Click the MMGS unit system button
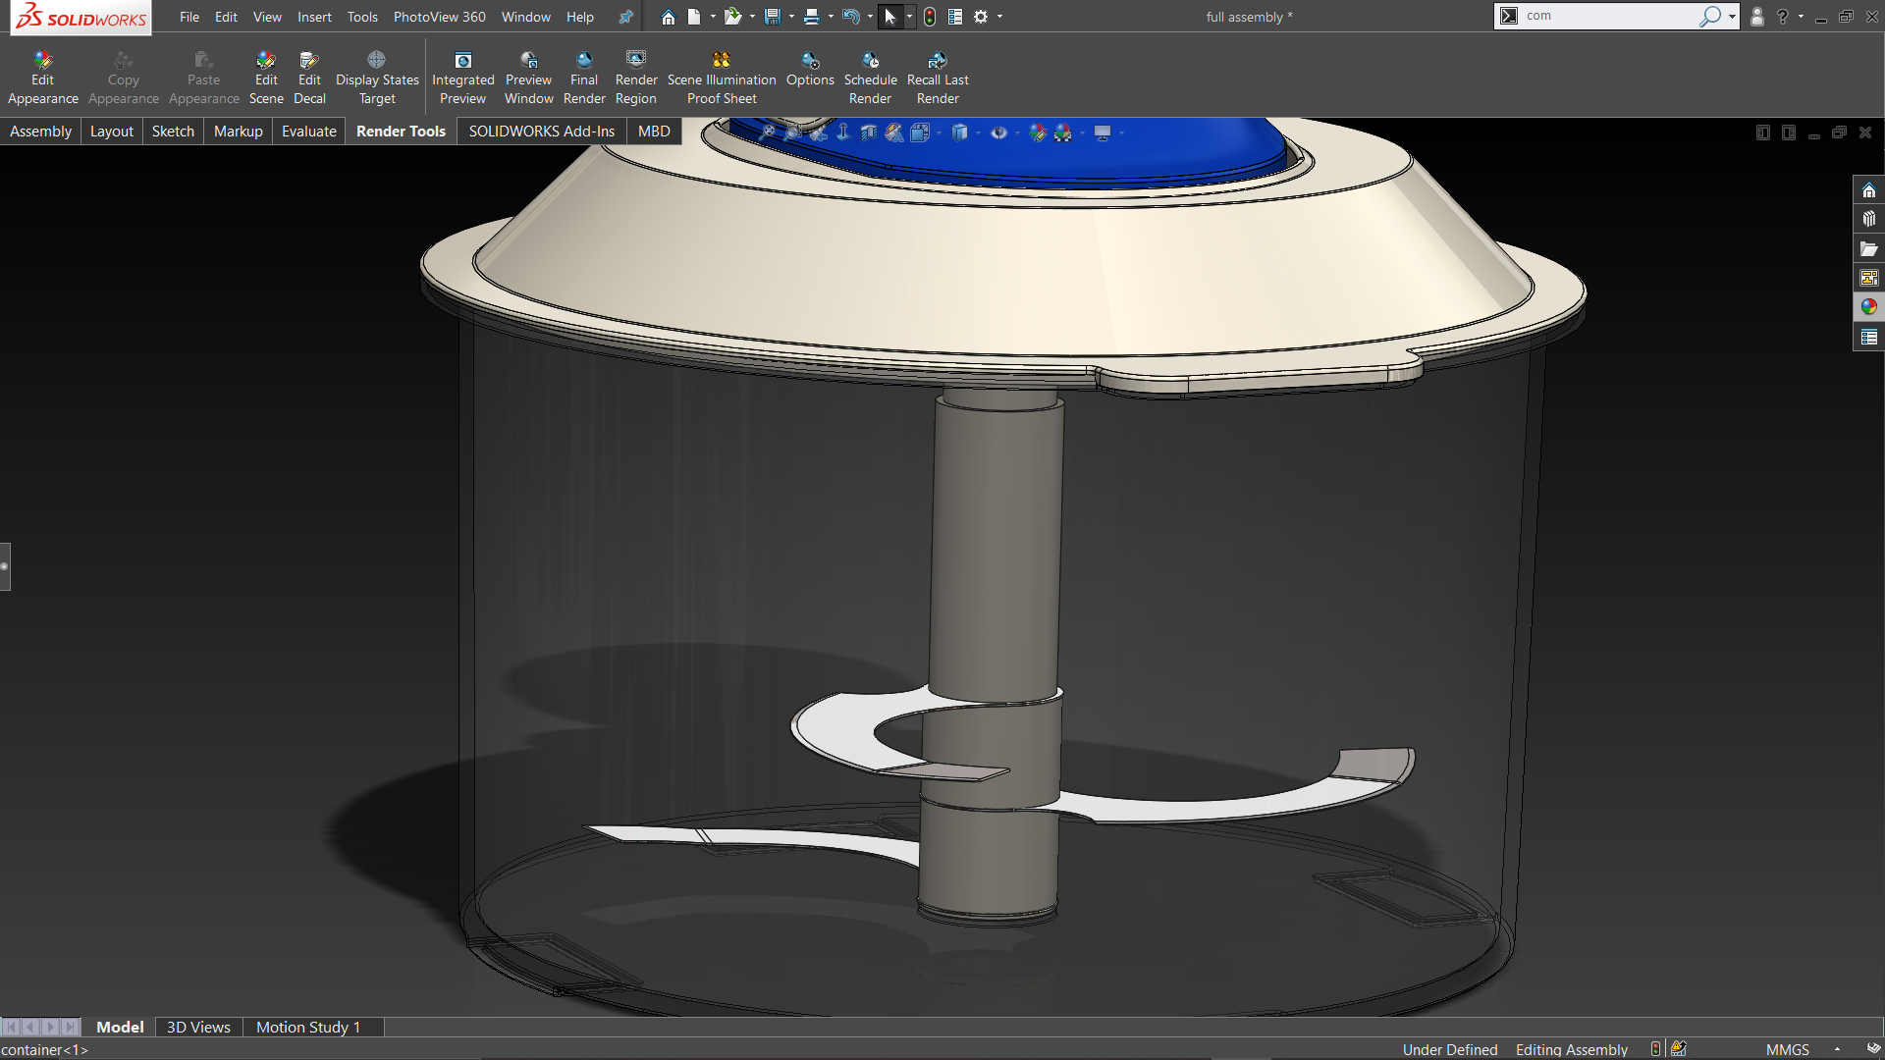 1787,1049
